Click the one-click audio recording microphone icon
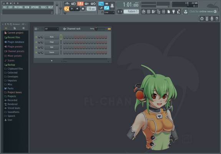The image size is (221, 154). pos(212,18)
